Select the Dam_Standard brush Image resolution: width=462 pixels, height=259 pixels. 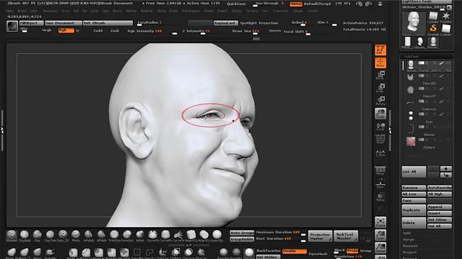(63, 236)
